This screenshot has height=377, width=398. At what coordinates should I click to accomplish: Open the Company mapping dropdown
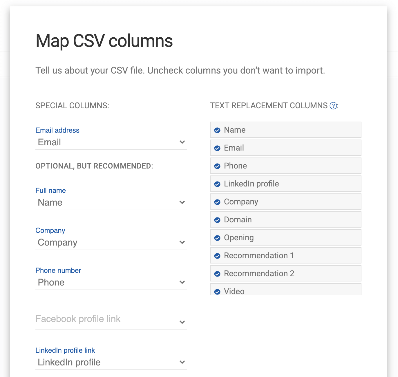coord(111,242)
